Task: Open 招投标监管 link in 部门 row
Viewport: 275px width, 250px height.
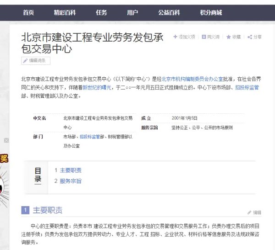Action: click(x=90, y=137)
